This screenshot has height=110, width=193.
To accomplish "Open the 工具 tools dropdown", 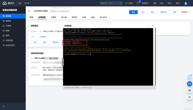I will [162, 3].
